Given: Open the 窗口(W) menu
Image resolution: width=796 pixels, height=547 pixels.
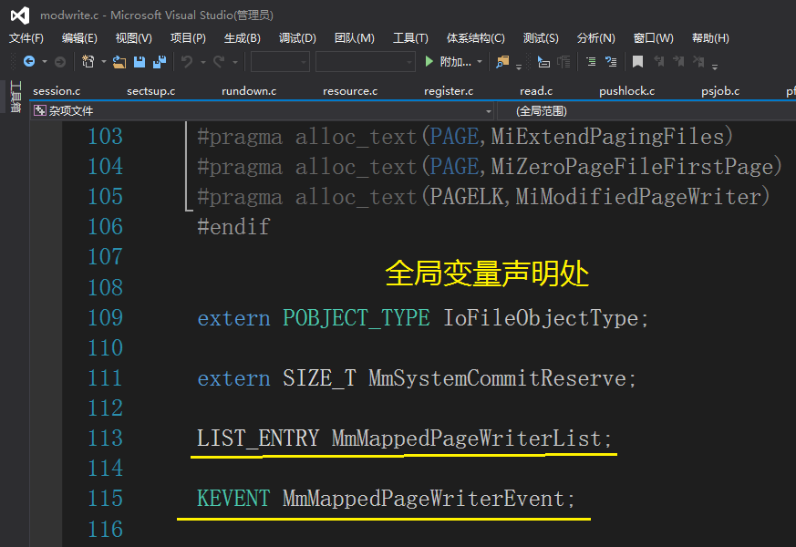Looking at the screenshot, I should click(x=654, y=38).
